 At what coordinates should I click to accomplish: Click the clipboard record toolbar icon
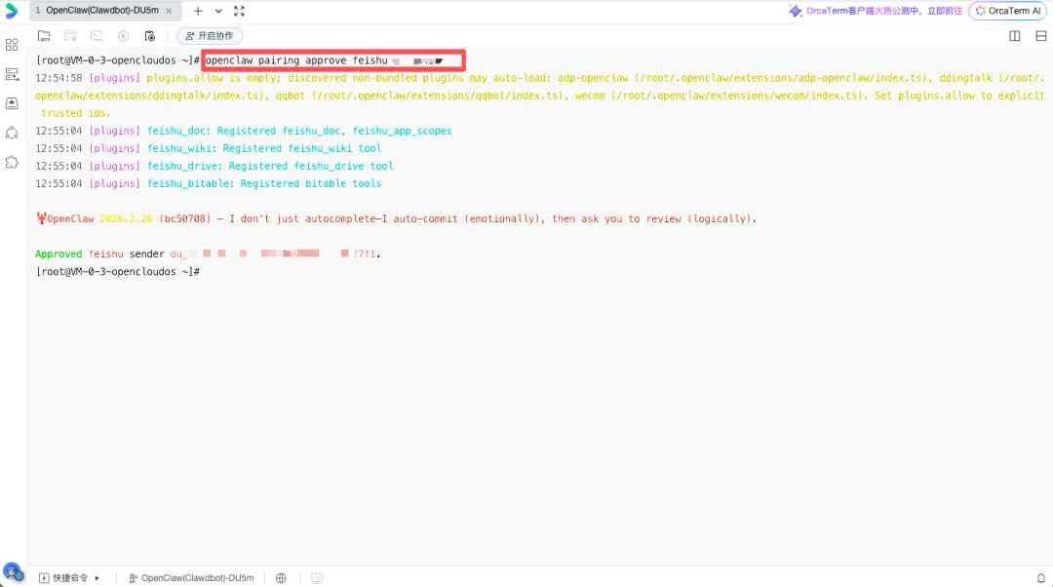click(x=150, y=36)
